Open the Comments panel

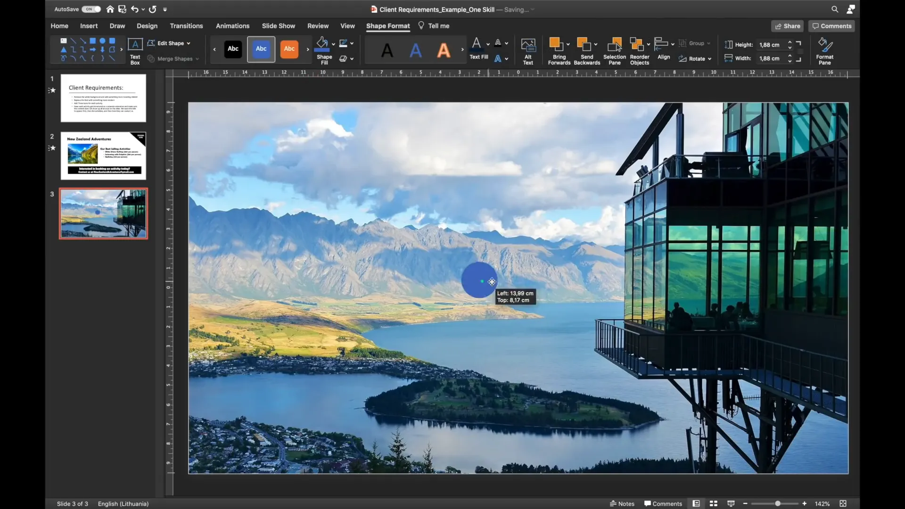(x=831, y=26)
